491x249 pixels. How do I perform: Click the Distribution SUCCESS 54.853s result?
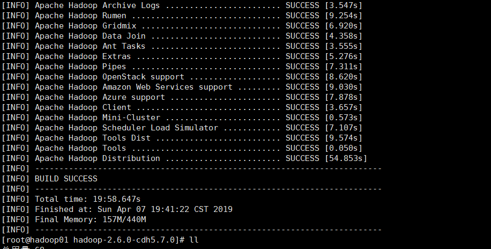(x=326, y=158)
